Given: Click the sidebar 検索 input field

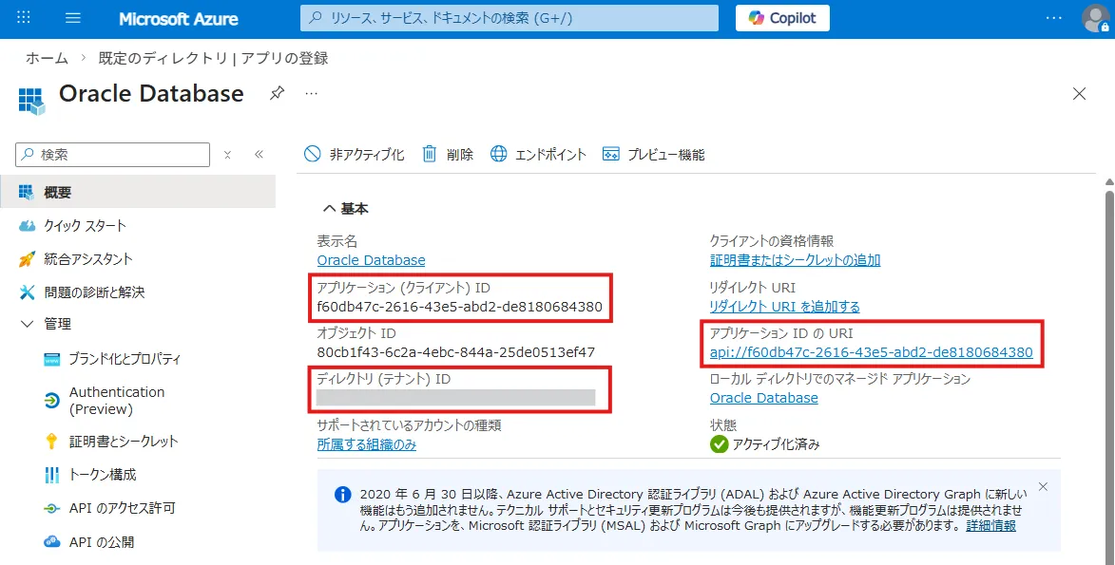Looking at the screenshot, I should 114,154.
